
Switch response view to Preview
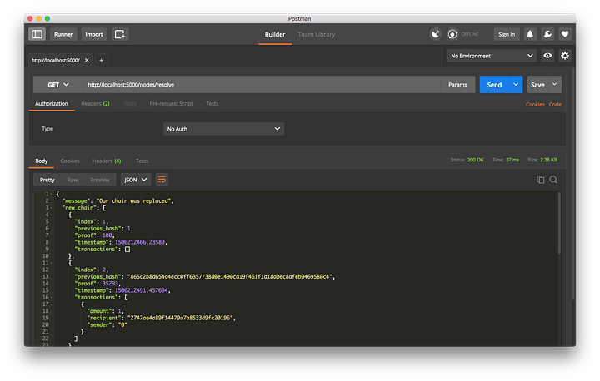(100, 180)
